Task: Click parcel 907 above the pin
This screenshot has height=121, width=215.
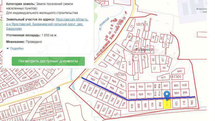Action: coord(165,86)
